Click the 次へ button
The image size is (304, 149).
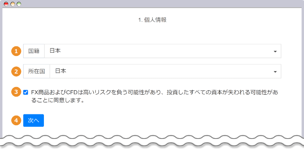[33, 120]
